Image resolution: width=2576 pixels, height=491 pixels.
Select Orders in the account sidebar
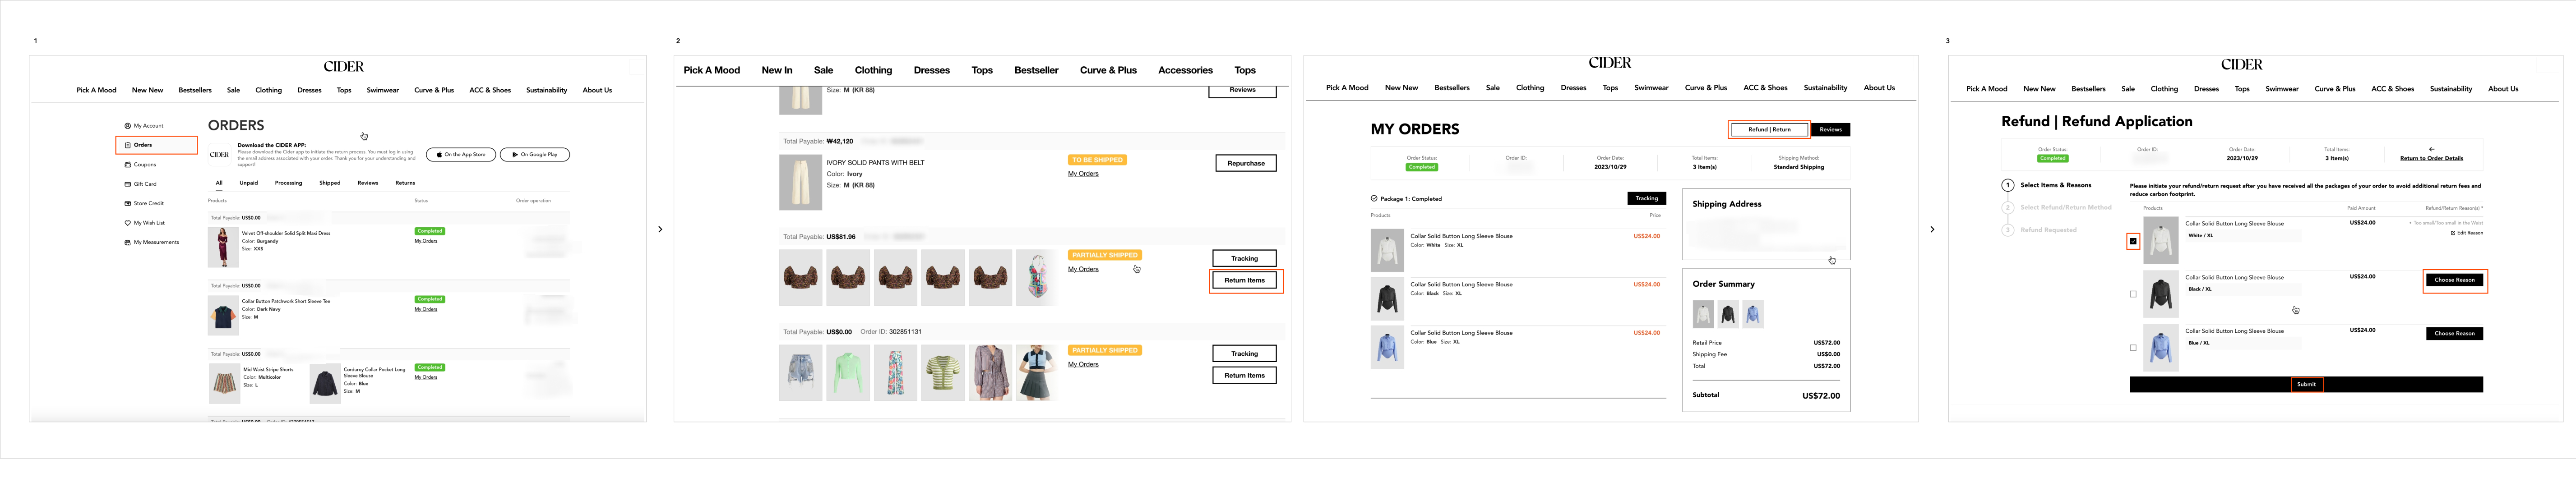point(156,145)
